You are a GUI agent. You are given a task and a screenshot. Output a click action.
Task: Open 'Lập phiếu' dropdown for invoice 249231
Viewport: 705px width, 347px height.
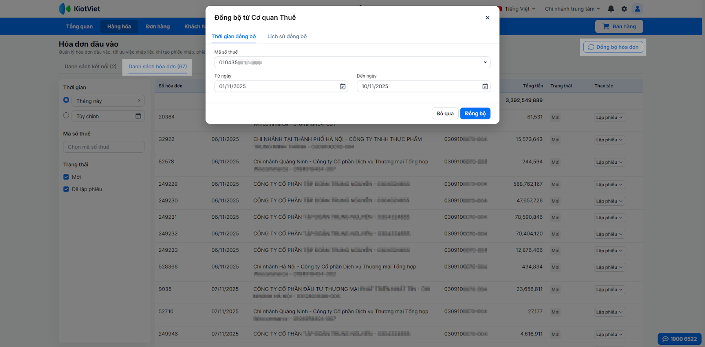609,218
